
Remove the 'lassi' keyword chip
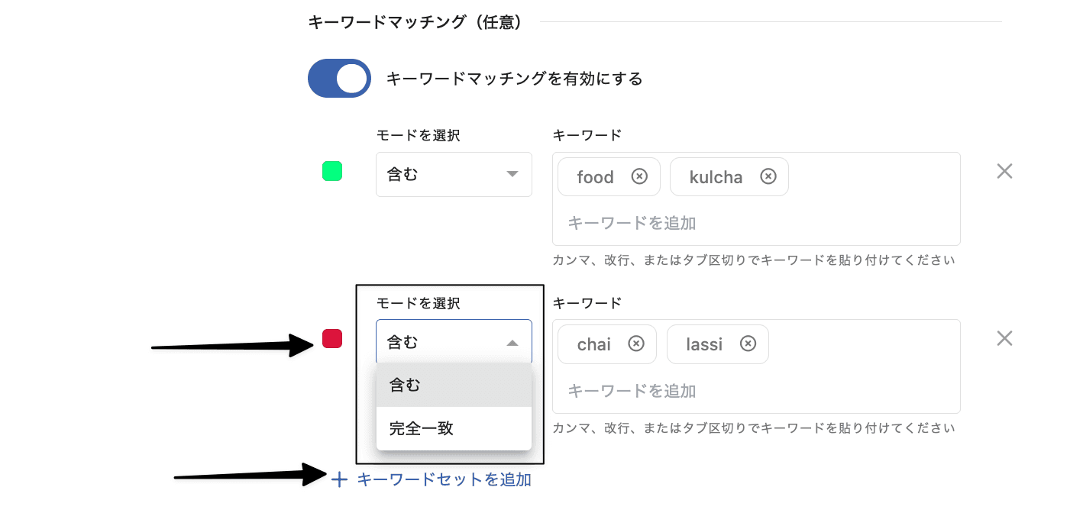pyautogui.click(x=748, y=344)
